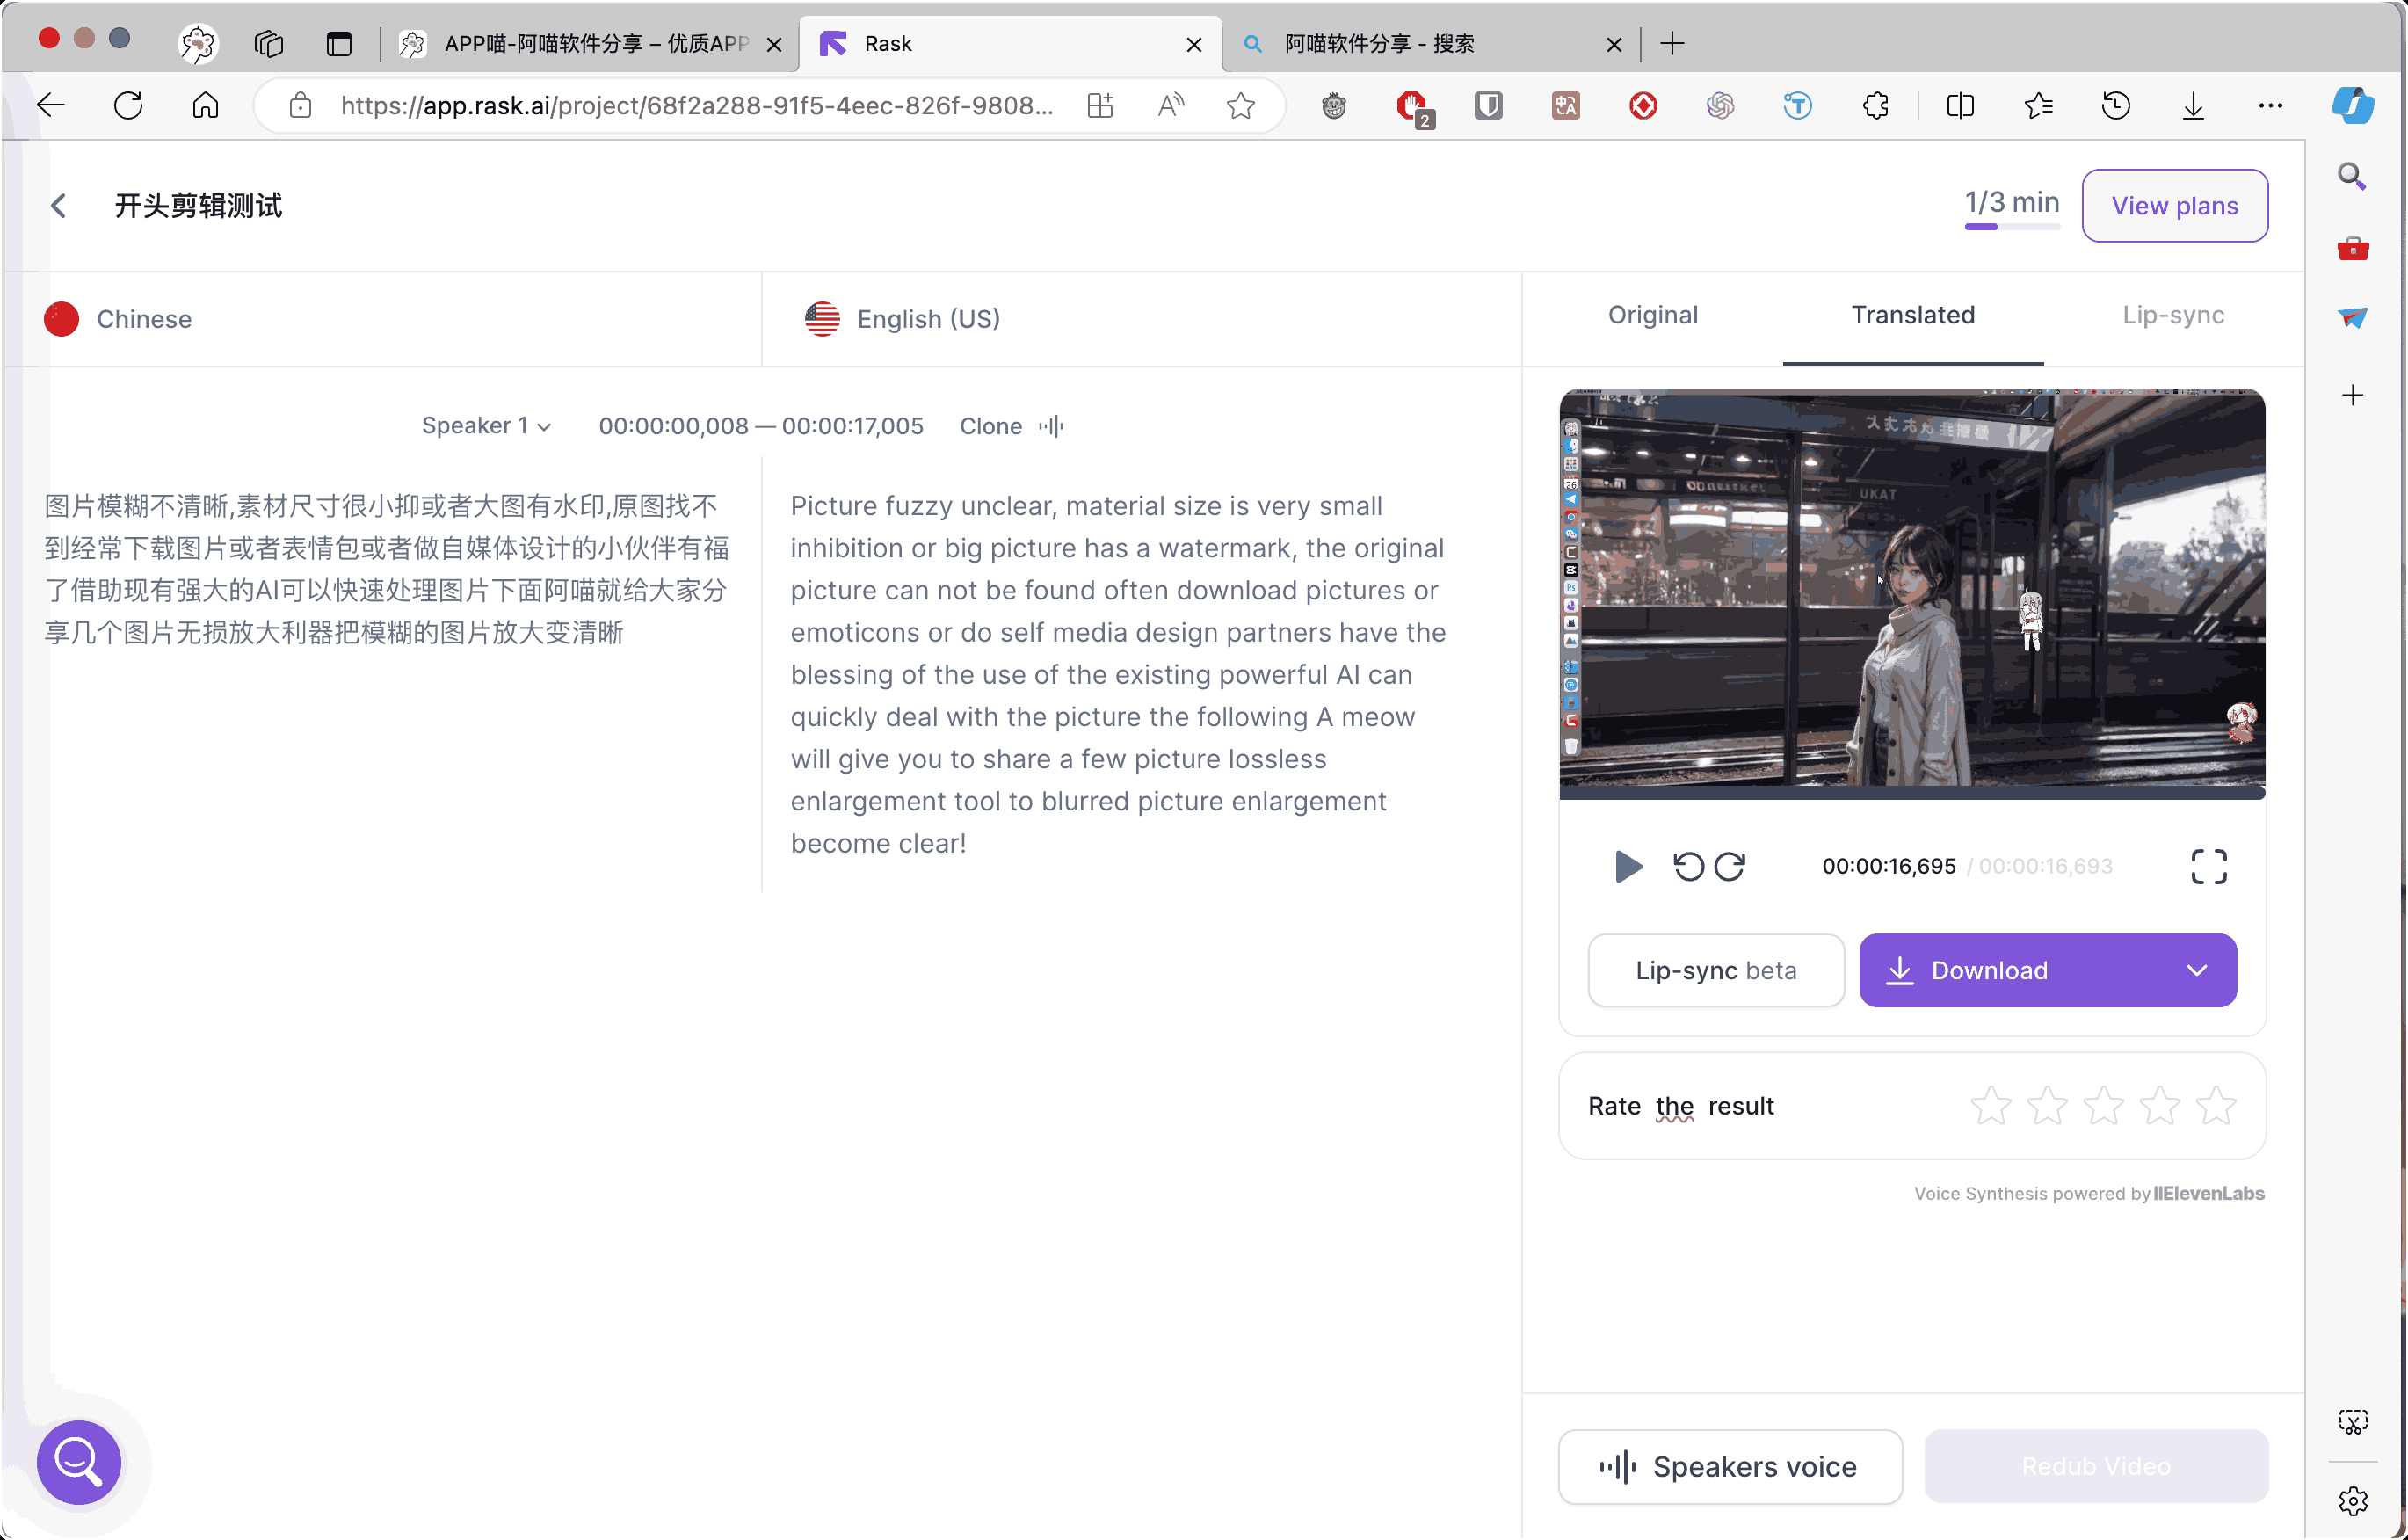Expand the Speaker 1 dropdown
2408x1540 pixels.
point(487,426)
